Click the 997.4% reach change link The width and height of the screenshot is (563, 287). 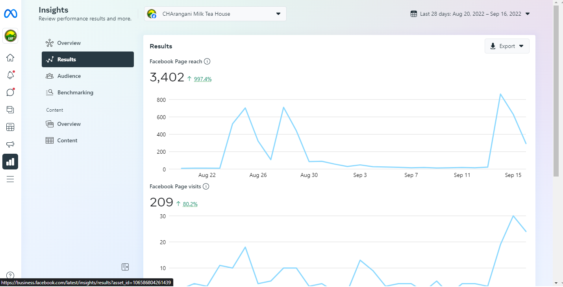point(203,79)
